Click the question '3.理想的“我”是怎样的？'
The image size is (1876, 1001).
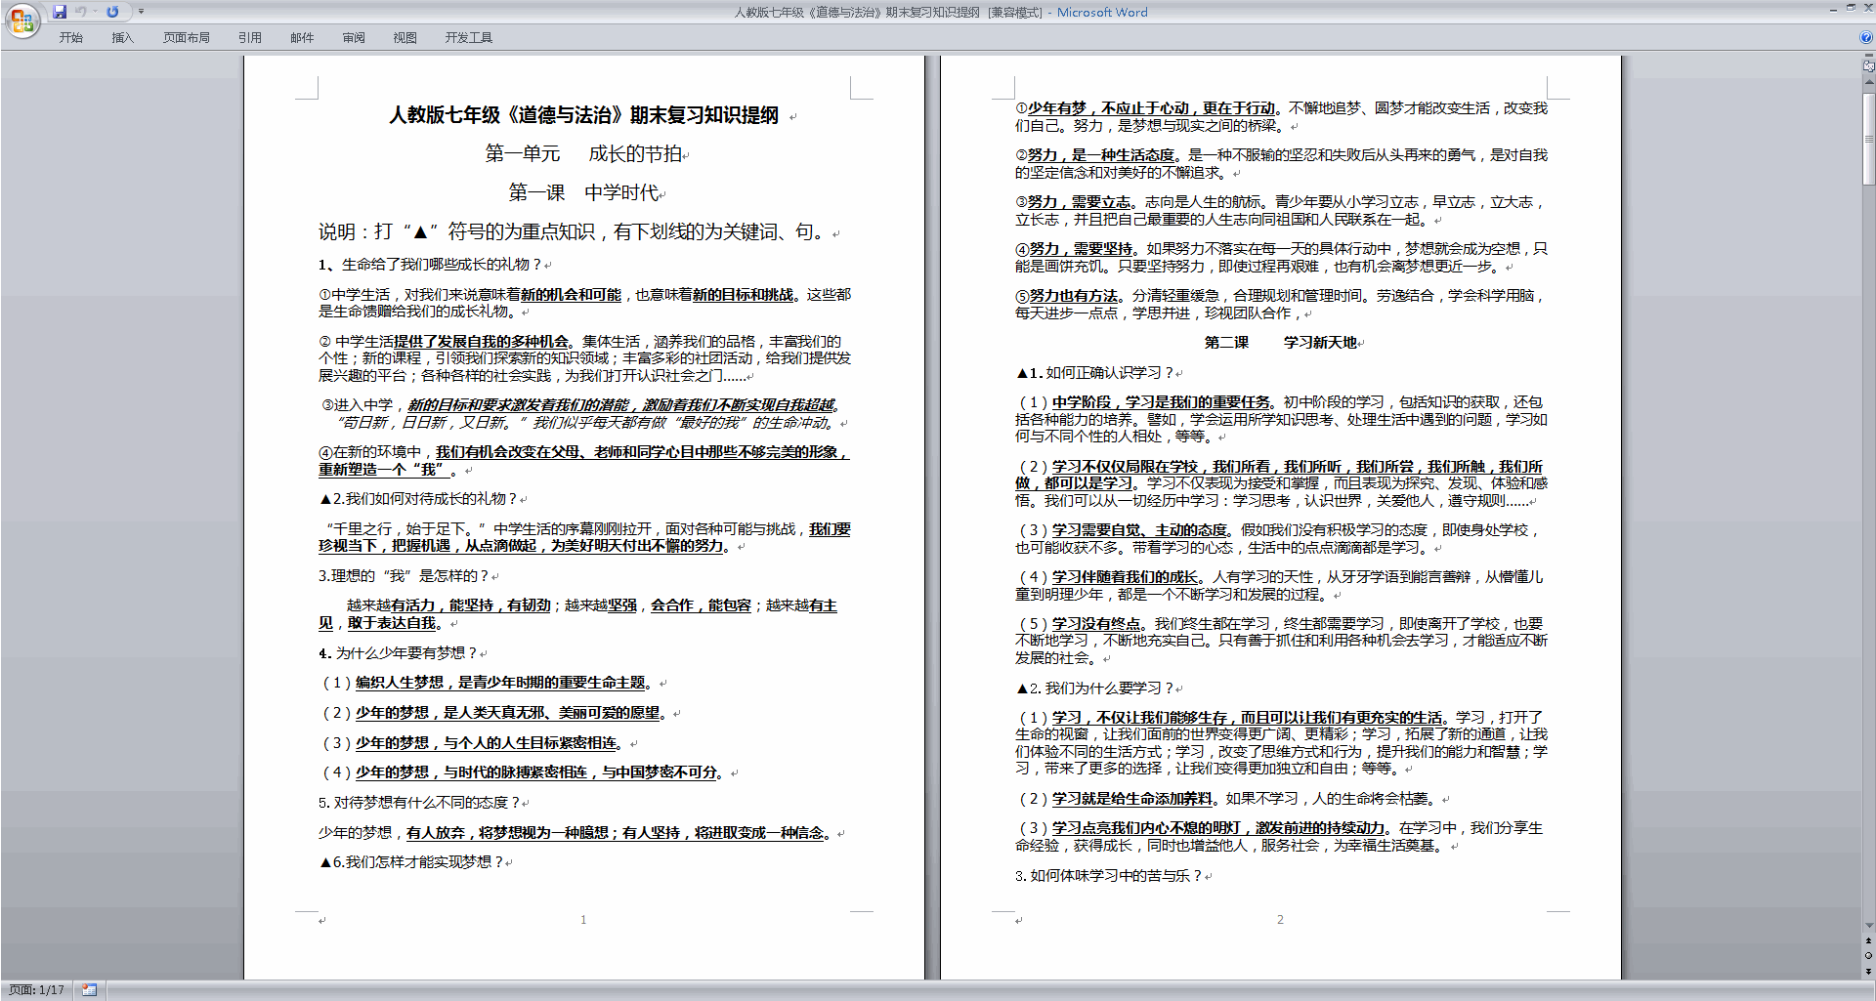[x=403, y=576]
